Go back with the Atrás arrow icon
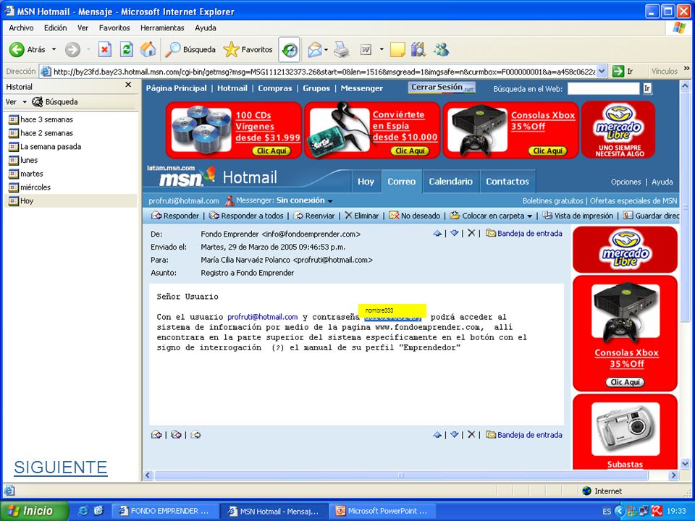This screenshot has width=695, height=521. pyautogui.click(x=17, y=50)
